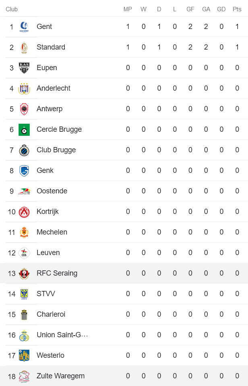The height and width of the screenshot is (386, 248).
Task: Click the Kortrijk club crest
Action: point(23,212)
